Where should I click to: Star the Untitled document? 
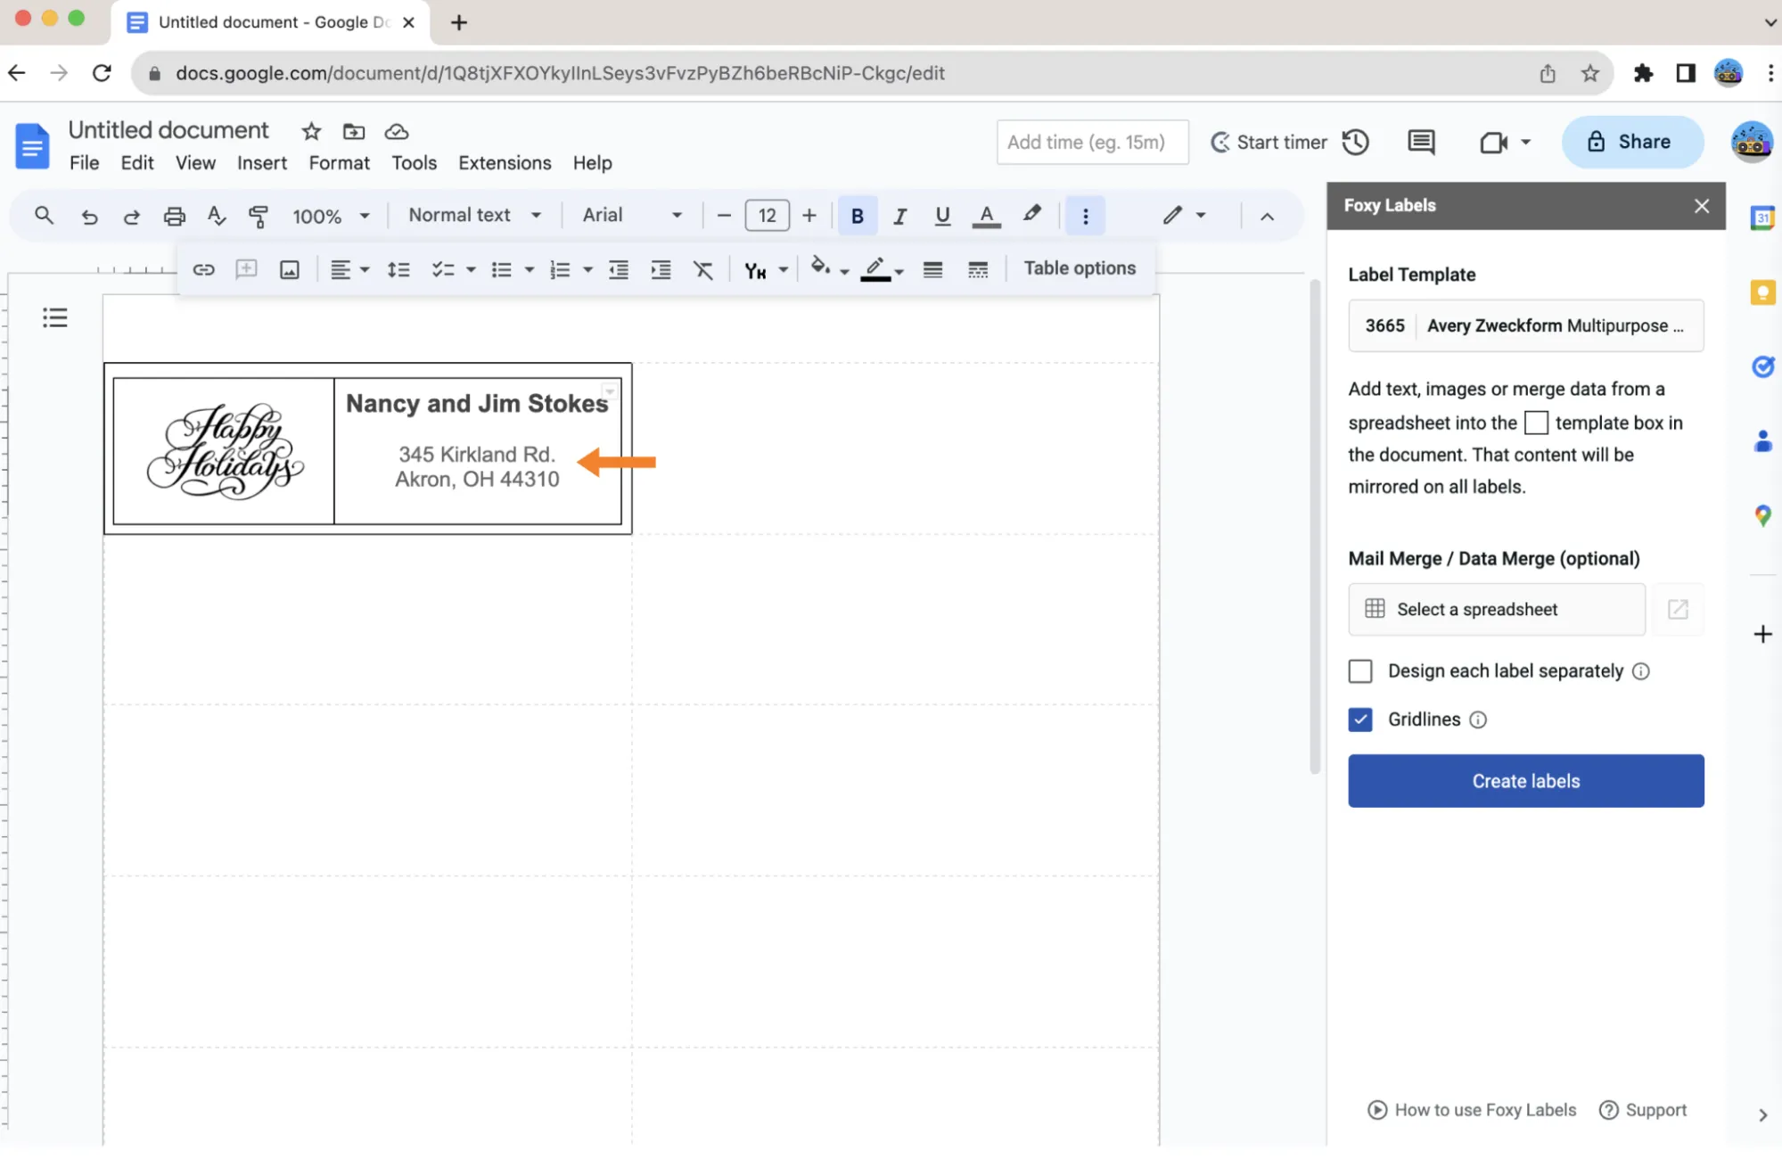click(311, 132)
